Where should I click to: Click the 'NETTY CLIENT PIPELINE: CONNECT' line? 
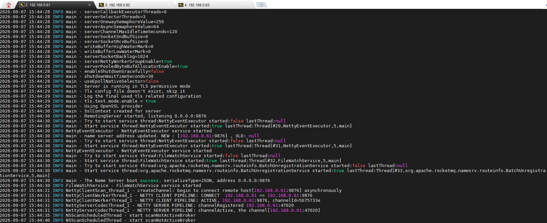coord(156,196)
